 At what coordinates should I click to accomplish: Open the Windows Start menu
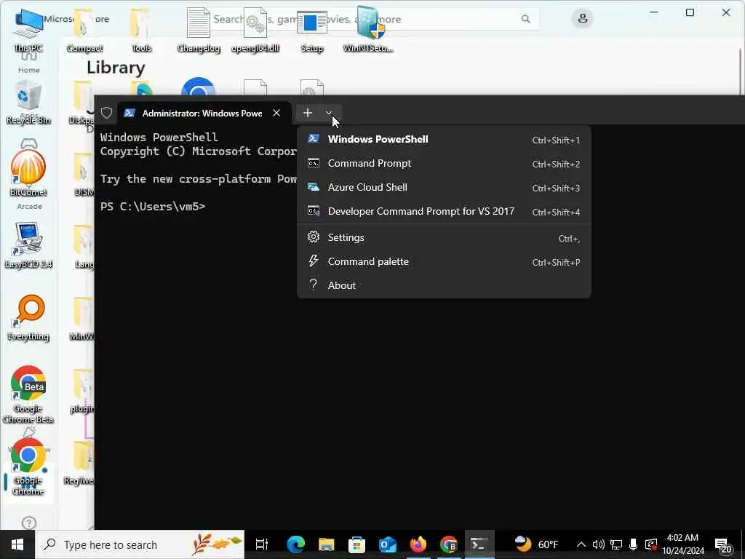[17, 544]
